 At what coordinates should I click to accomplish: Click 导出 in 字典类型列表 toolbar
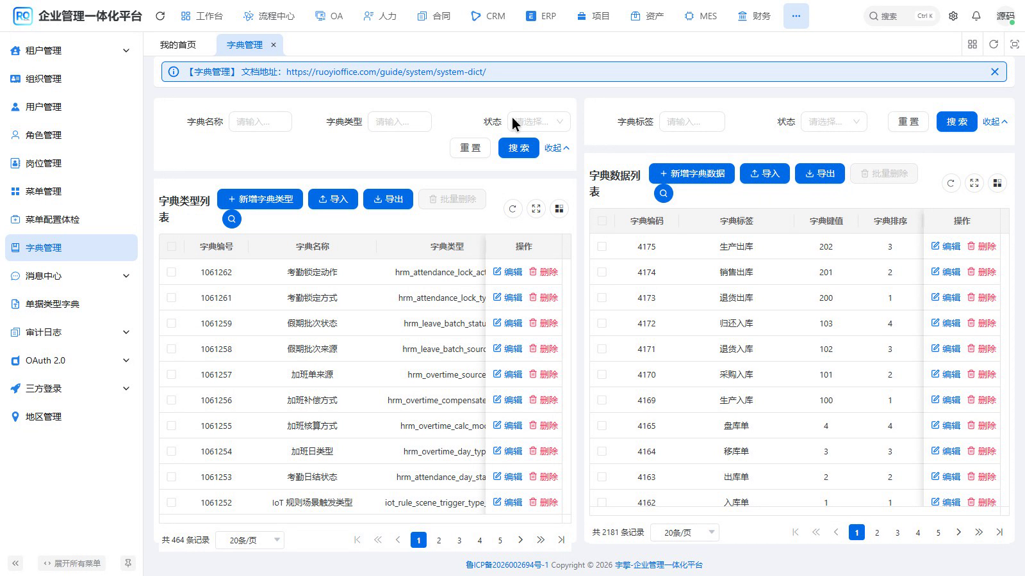point(388,199)
